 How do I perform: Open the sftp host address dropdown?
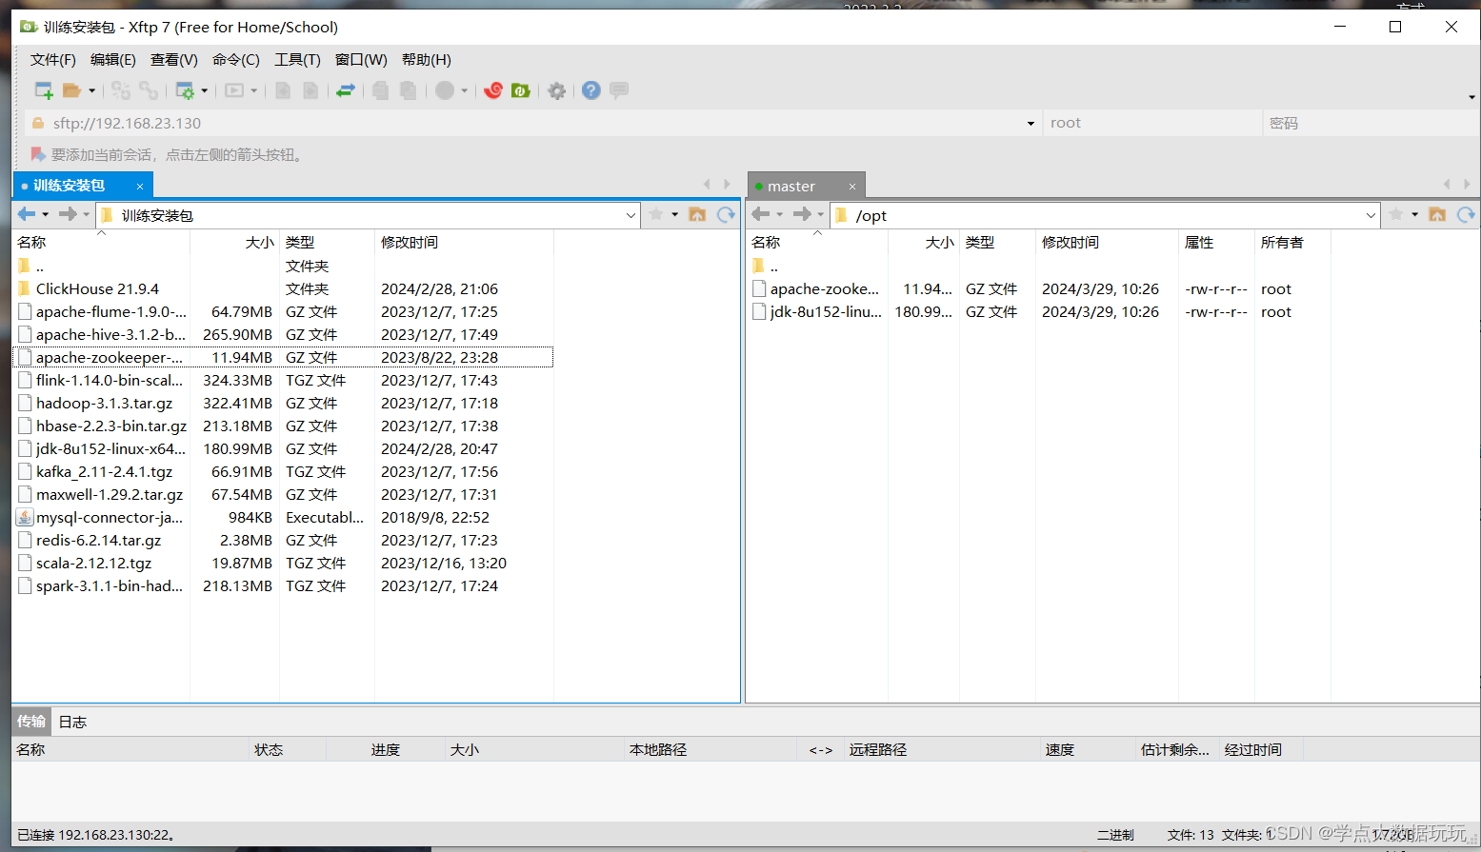click(1031, 123)
